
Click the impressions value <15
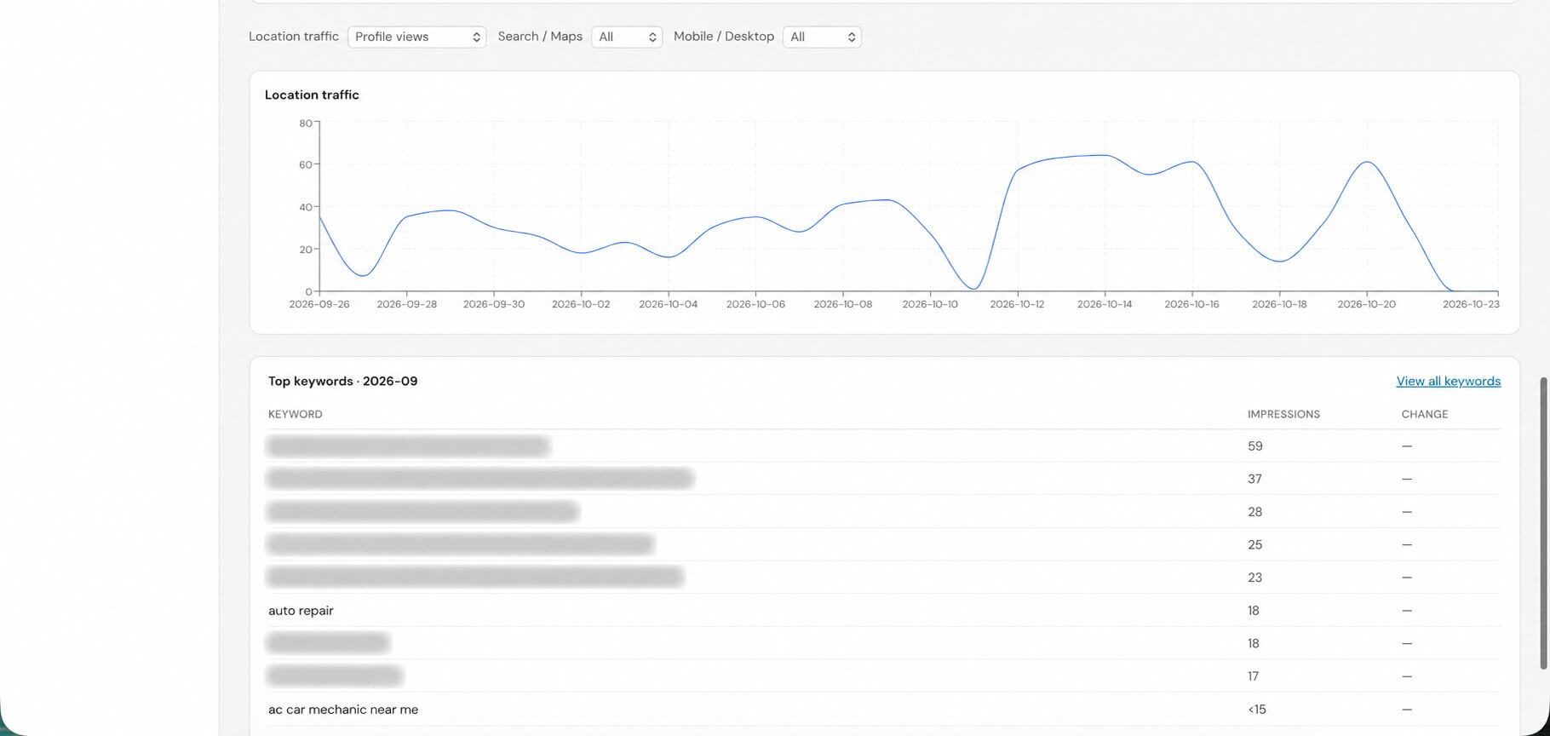[1257, 709]
